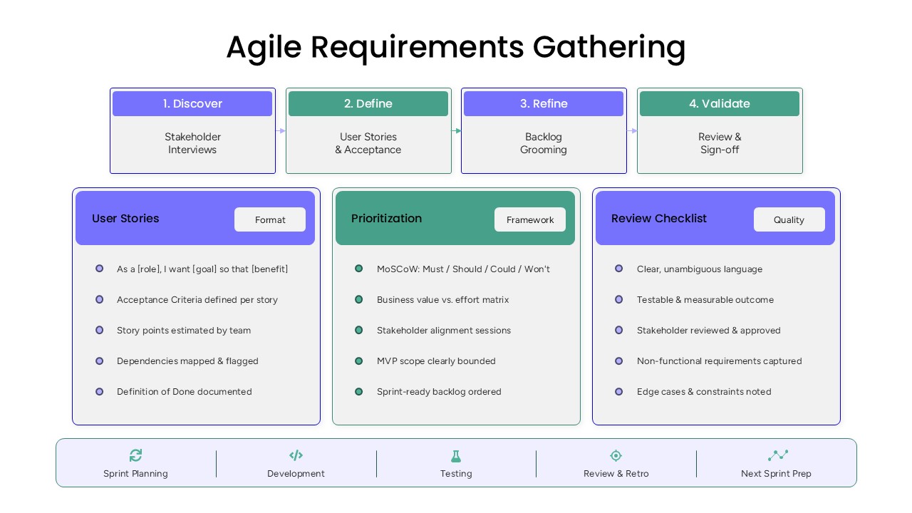Click bullet beside 'Stakeholder reviewed & approved'
912x513 pixels.
(619, 330)
